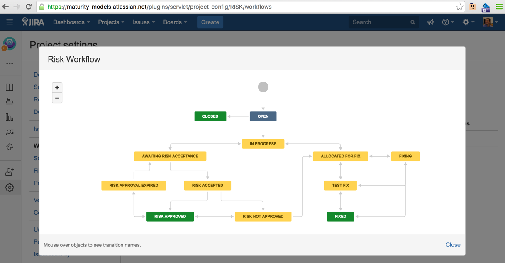Expand the Boards dropdown
The height and width of the screenshot is (263, 505).
click(x=175, y=22)
